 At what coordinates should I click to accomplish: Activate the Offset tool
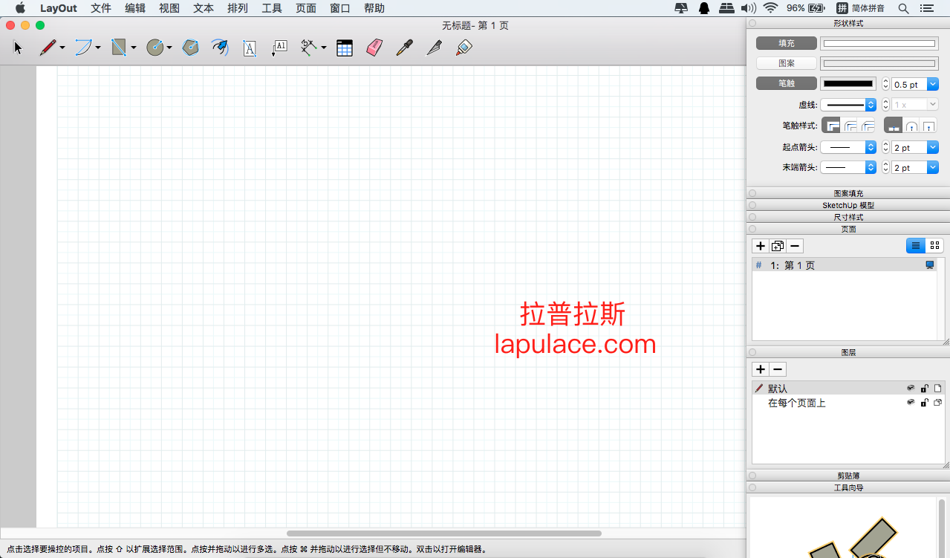click(220, 48)
